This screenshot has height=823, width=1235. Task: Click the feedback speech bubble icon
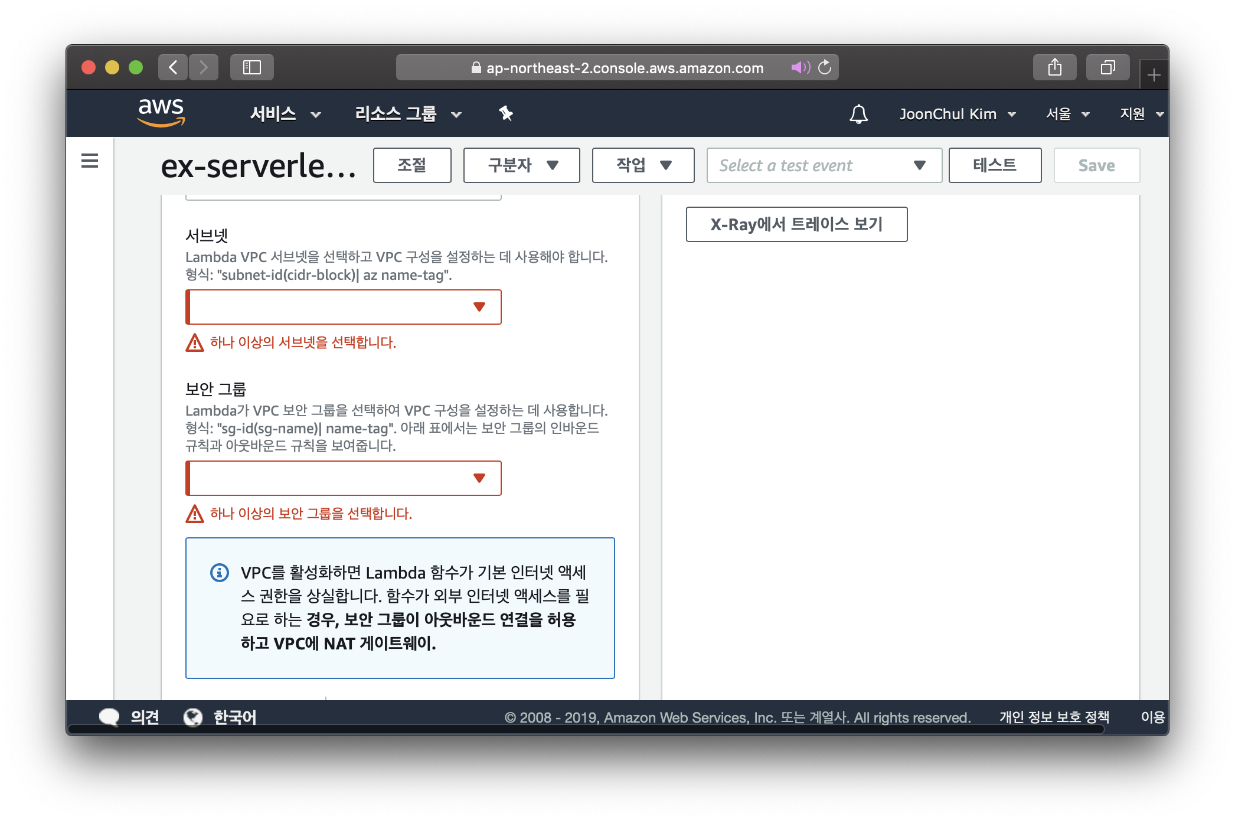click(x=109, y=717)
